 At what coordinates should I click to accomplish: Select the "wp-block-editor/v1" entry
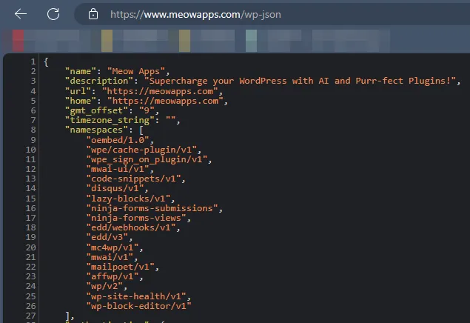139,306
